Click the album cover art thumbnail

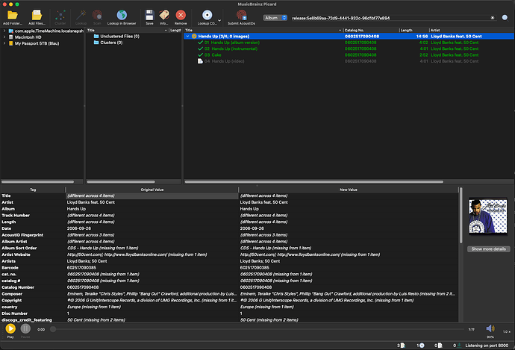click(487, 216)
